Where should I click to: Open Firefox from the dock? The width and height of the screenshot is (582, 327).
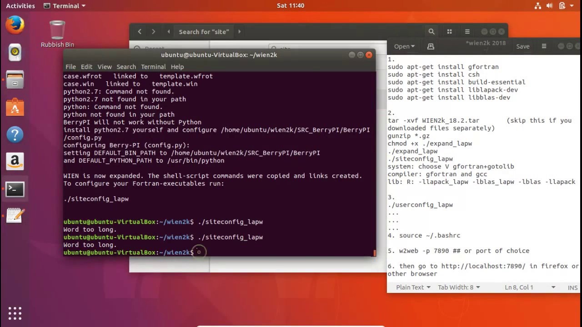point(15,25)
